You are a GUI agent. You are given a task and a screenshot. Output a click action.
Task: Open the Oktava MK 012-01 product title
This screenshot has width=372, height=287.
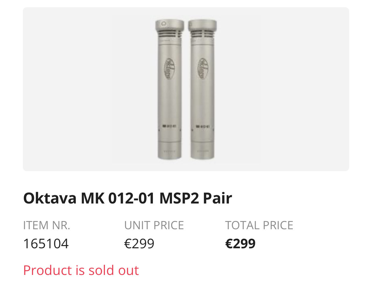click(x=127, y=198)
